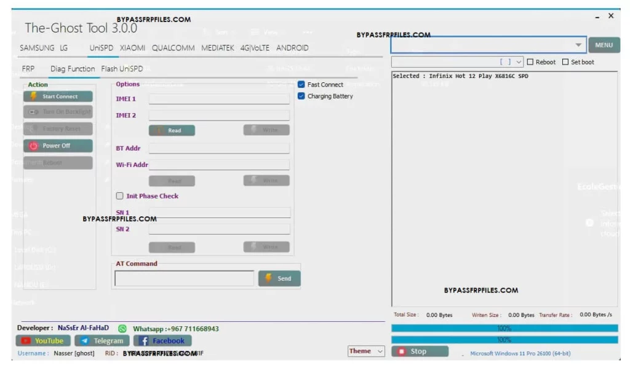Screen dimensions: 630x368
Task: Click the BT Addr input field
Action: [x=219, y=148]
